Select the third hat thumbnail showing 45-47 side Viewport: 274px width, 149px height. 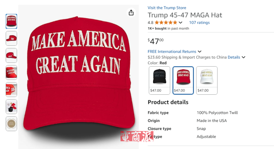tap(11, 55)
